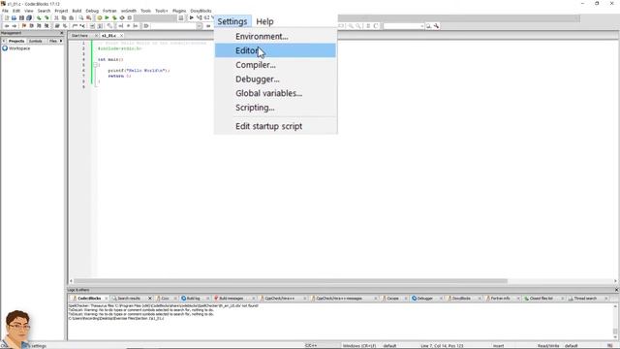The height and width of the screenshot is (349, 620).
Task: Click the Paste toolbar icon
Action: 71,17
